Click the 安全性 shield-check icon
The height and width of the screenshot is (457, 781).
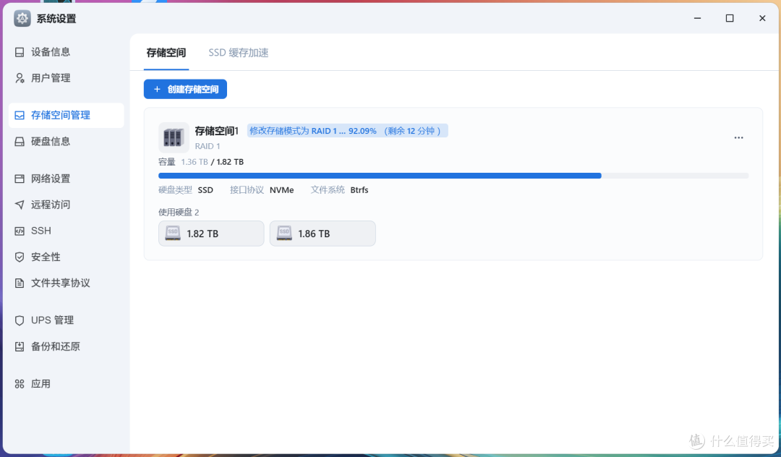coord(20,257)
